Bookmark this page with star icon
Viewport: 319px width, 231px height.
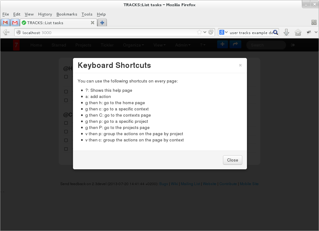(x=199, y=32)
